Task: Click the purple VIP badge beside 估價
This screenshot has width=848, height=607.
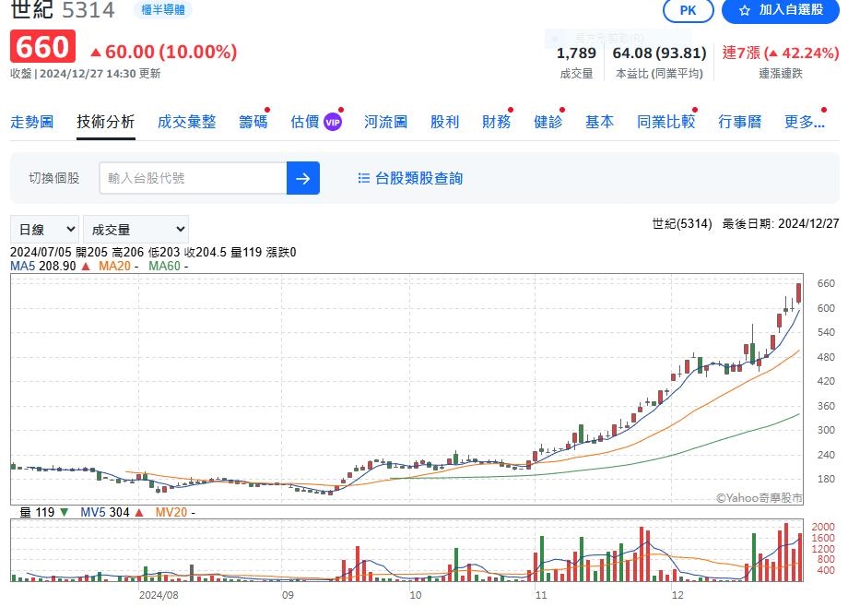Action: [x=333, y=122]
